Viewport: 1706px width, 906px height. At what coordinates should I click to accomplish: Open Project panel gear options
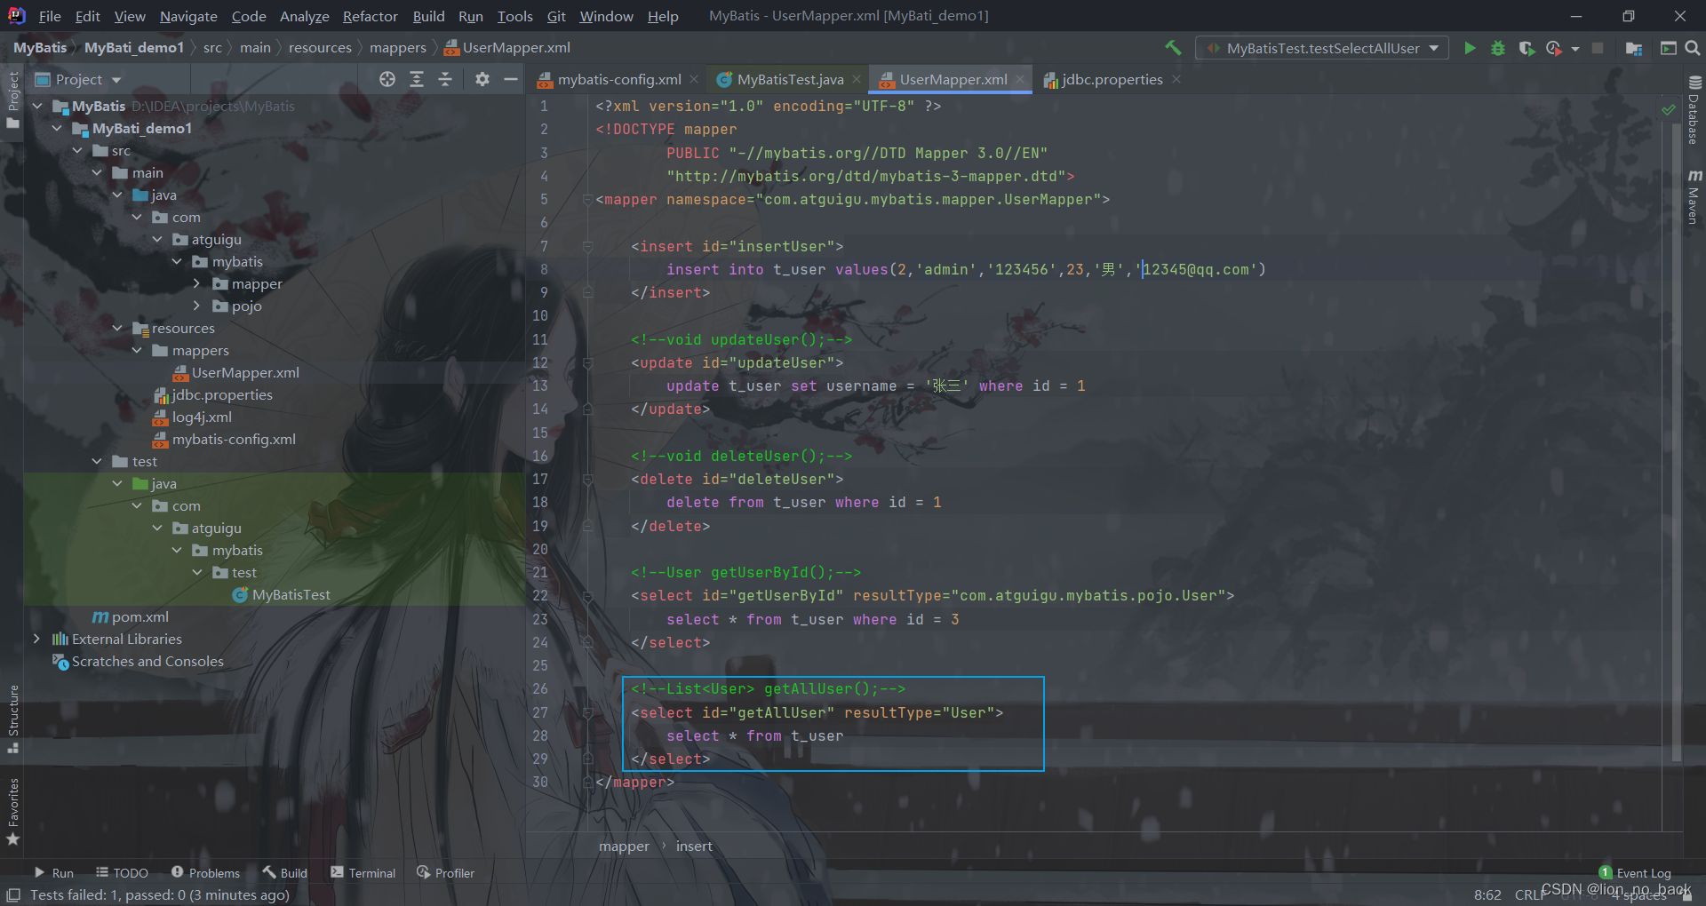[x=482, y=79]
